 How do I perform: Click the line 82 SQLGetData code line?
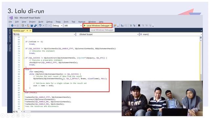[x=70, y=79]
